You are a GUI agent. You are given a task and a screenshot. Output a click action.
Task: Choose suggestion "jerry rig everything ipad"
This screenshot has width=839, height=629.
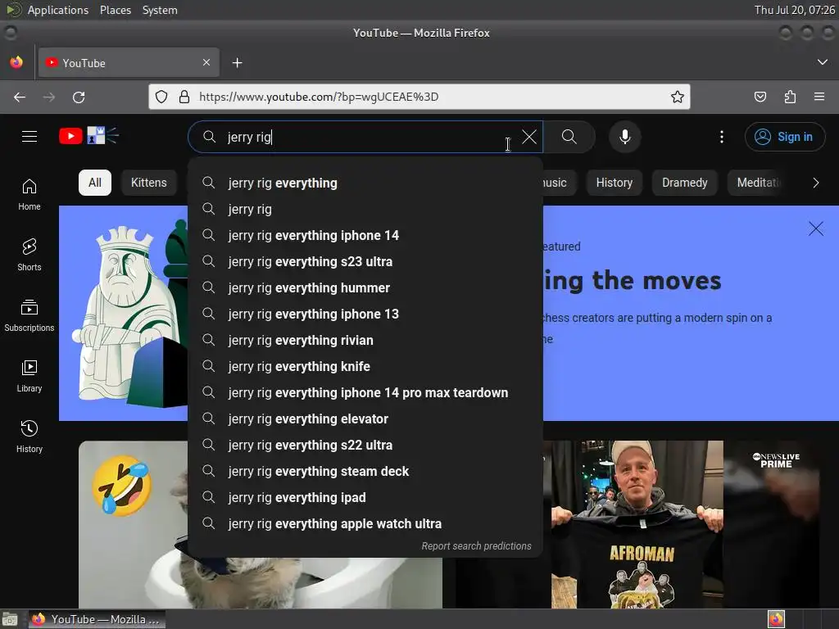[x=365, y=497]
